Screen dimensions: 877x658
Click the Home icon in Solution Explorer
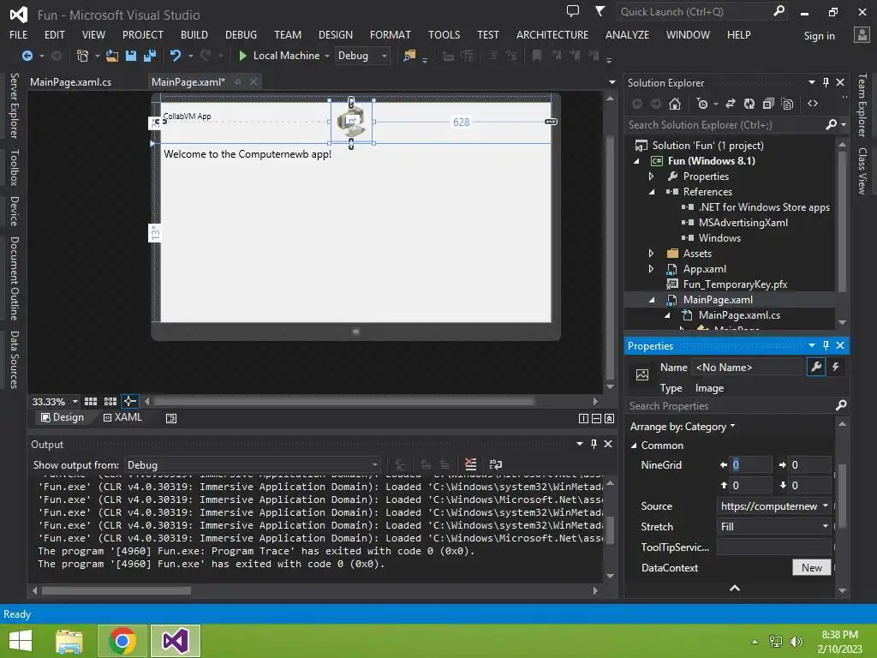click(x=675, y=104)
